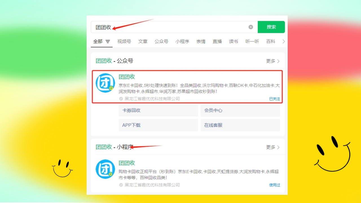Click the 购物卡回收正规平台 description text
This screenshot has height=203, width=361.
tap(199, 175)
